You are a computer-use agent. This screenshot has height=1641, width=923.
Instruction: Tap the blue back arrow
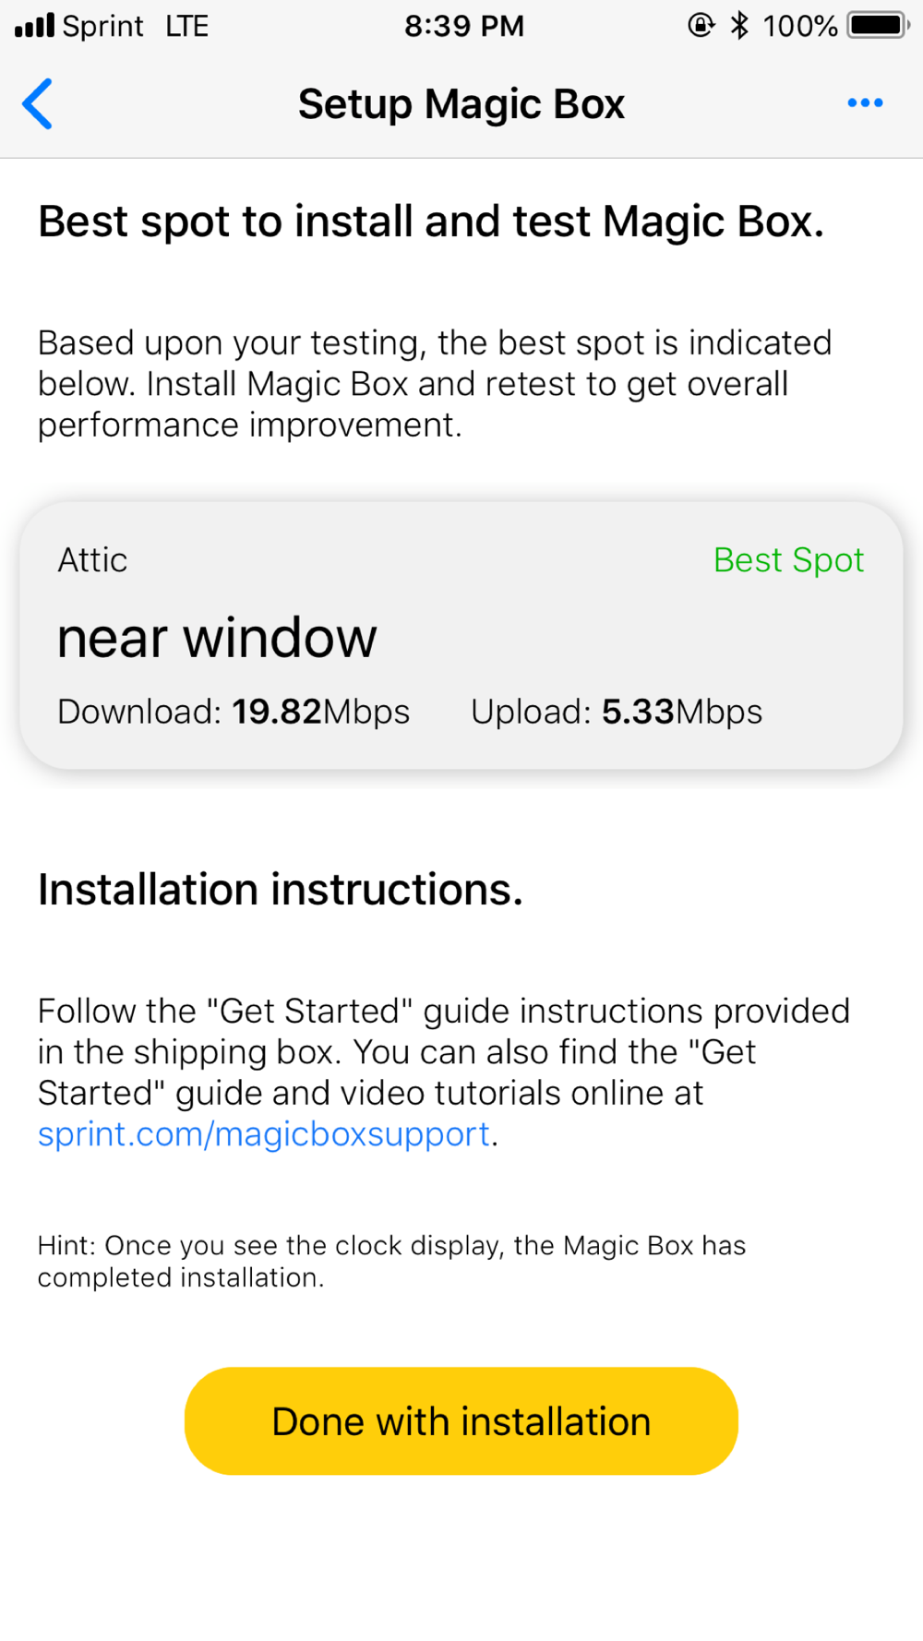coord(38,103)
